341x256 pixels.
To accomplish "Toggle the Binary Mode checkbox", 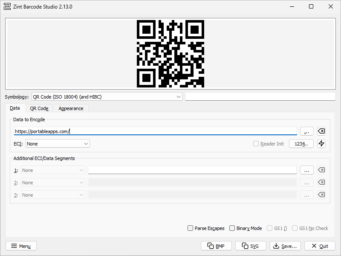I will click(x=232, y=228).
